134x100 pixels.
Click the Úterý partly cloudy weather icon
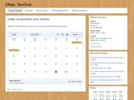121,96
